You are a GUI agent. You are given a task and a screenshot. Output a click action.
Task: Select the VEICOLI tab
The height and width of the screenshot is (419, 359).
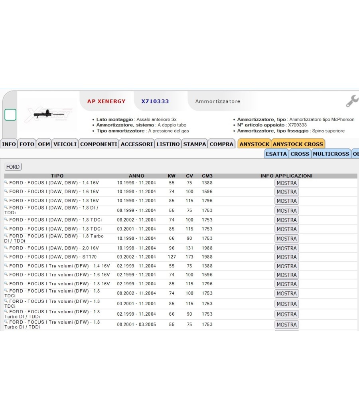[65, 144]
